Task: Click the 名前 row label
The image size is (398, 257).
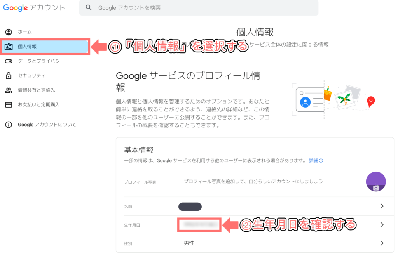Action: 128,207
